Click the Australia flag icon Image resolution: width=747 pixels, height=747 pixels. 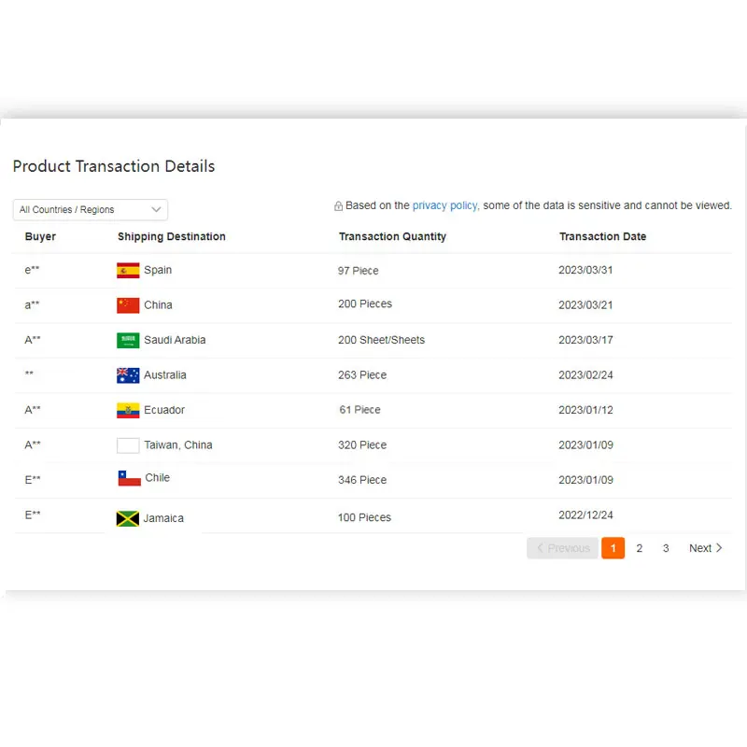(x=128, y=375)
